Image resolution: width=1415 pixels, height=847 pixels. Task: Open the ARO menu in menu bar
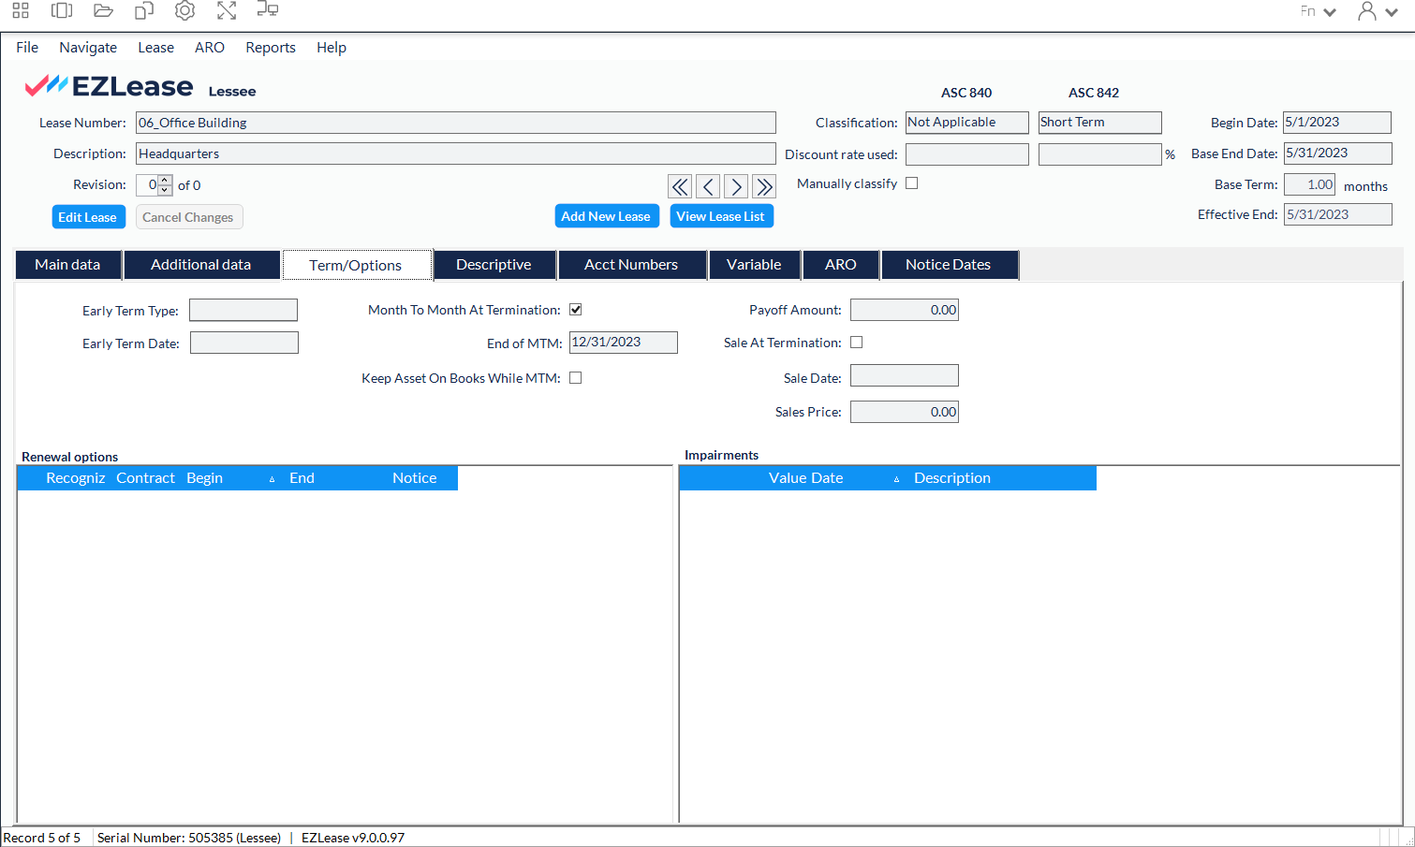click(x=210, y=48)
